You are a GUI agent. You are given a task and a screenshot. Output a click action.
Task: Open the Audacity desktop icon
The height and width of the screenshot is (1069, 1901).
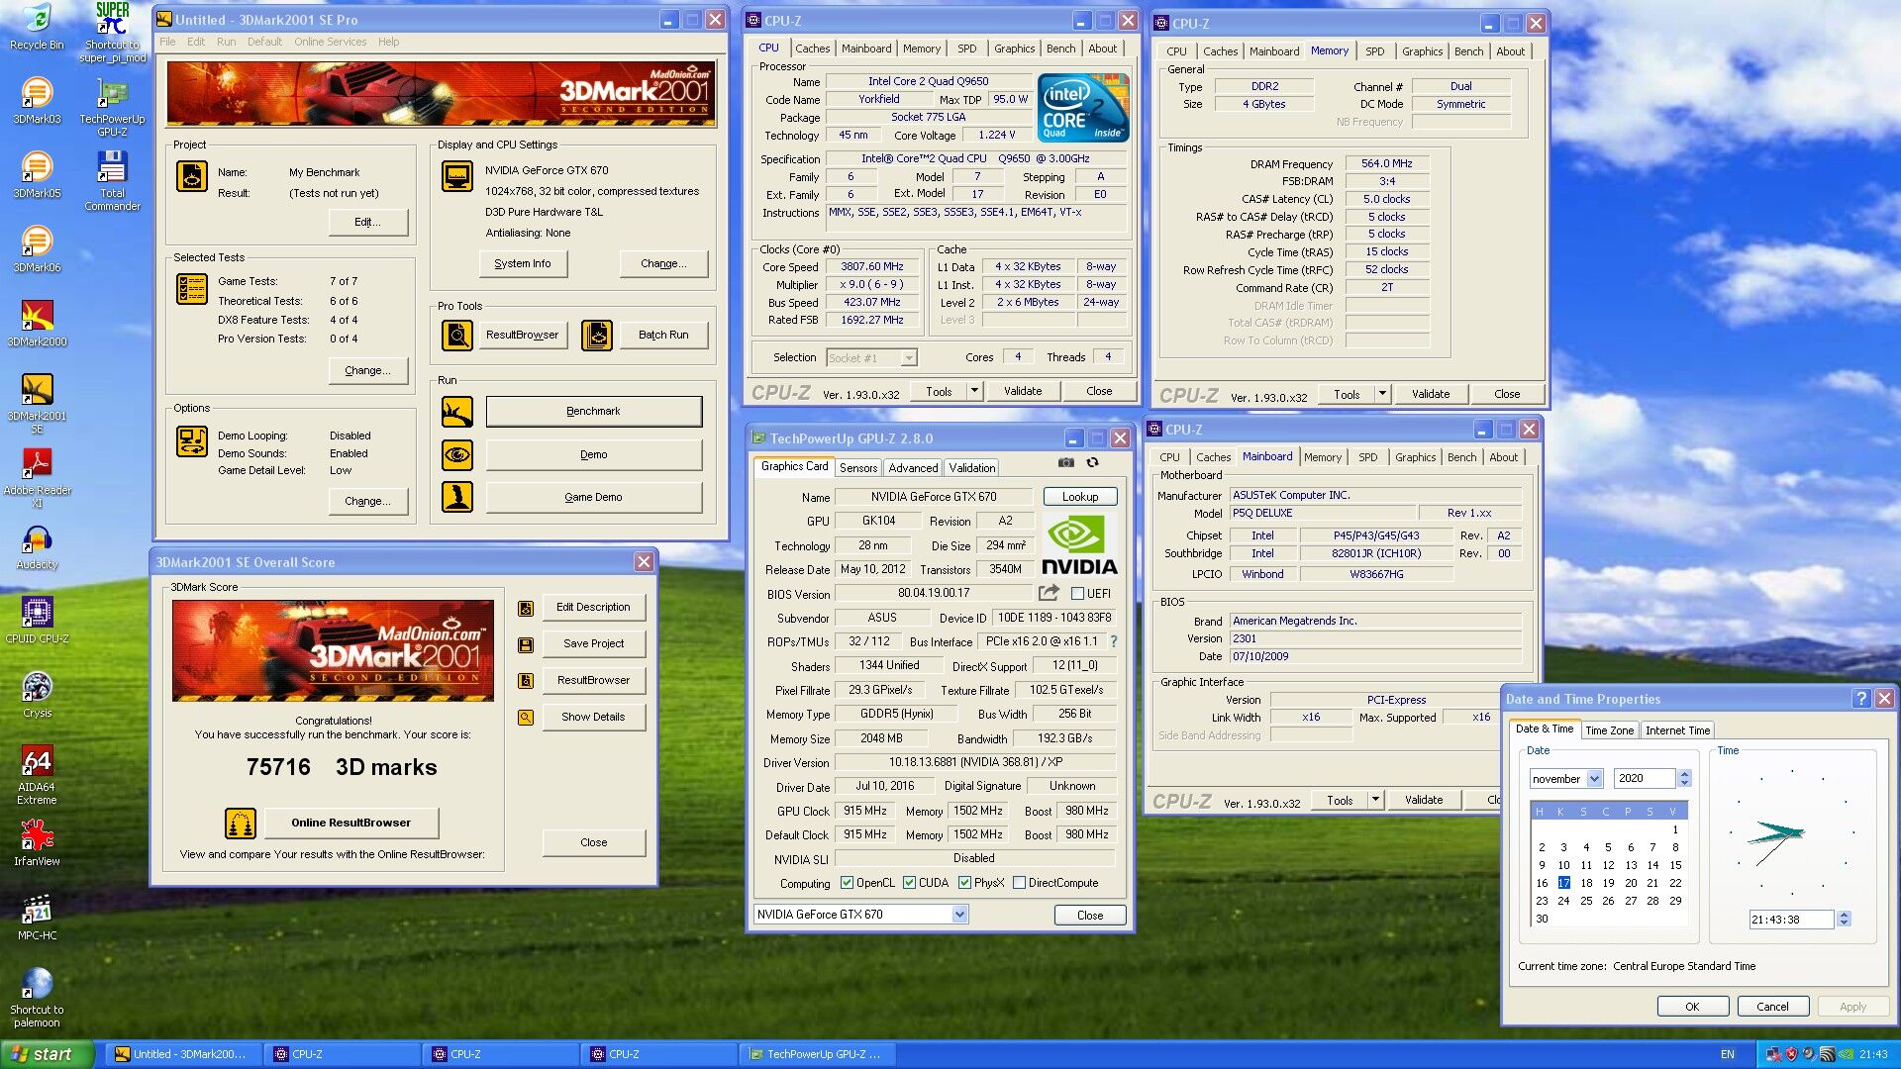click(37, 547)
